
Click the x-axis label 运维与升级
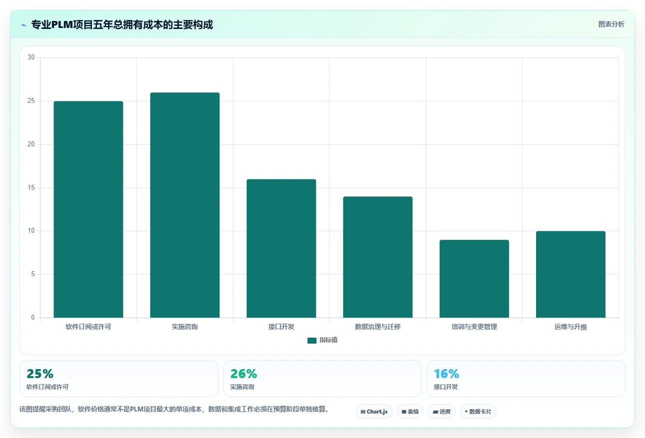click(x=571, y=327)
